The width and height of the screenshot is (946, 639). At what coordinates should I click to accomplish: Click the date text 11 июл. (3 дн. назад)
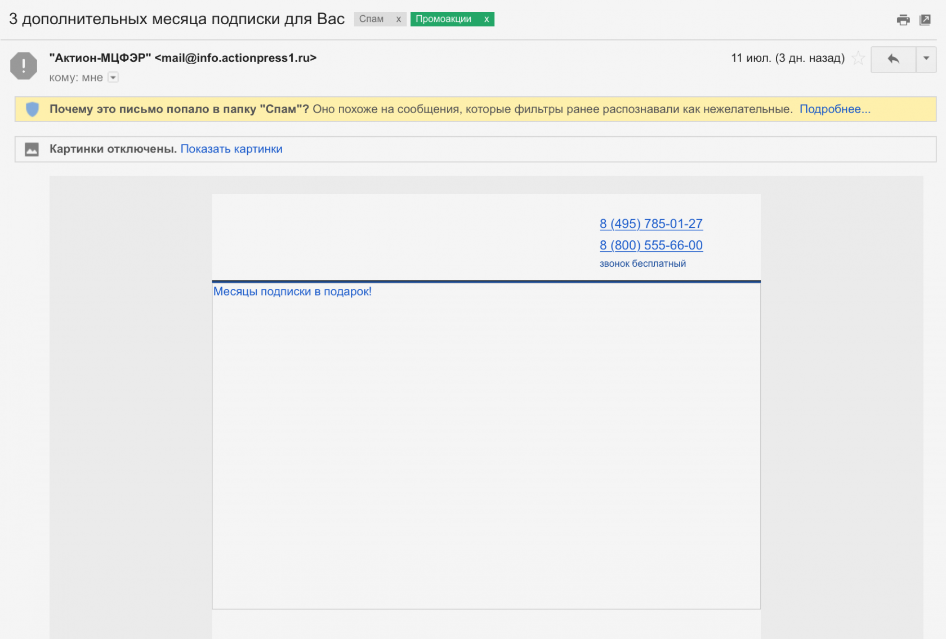[x=788, y=58]
